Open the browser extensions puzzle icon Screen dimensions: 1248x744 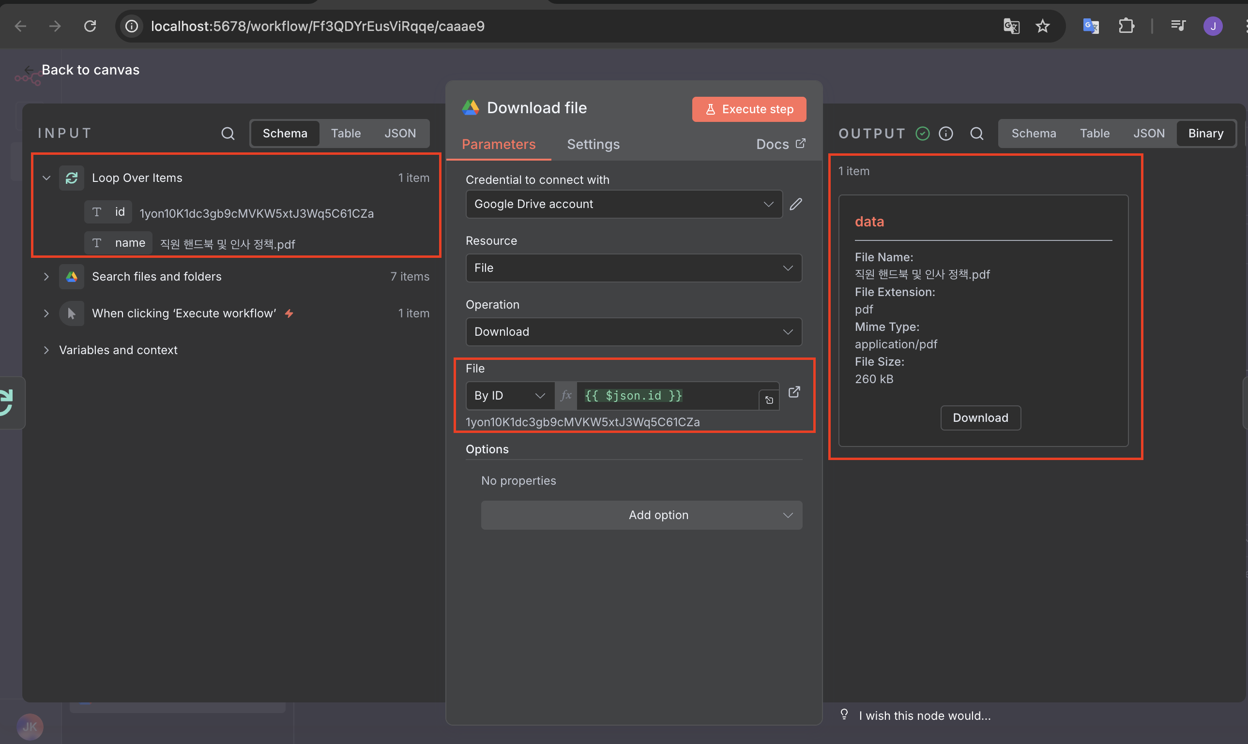(1126, 26)
